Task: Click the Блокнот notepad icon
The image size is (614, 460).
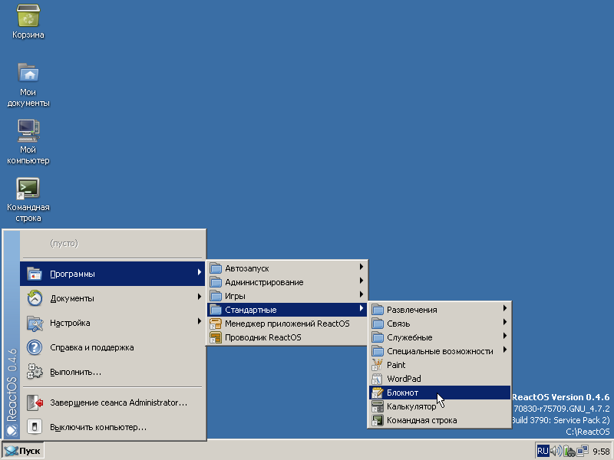Action: coord(378,393)
